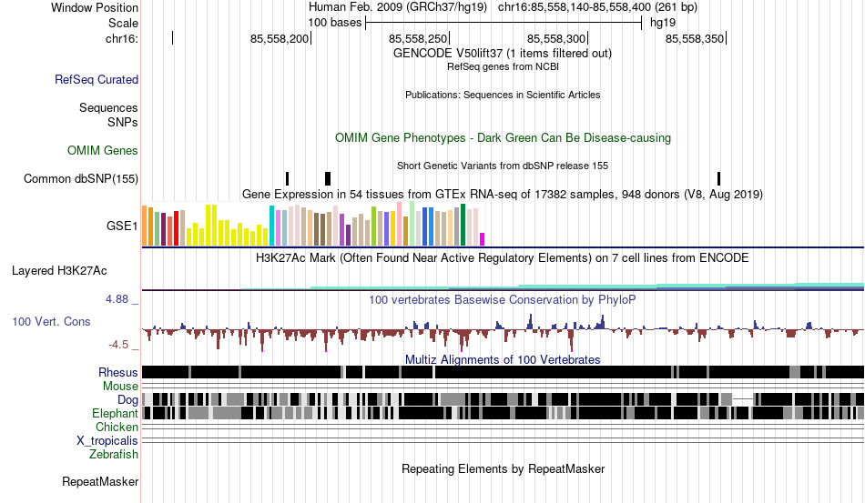Open the RefSeq Curated track label
Screen dimensions: 865x503
coord(97,79)
